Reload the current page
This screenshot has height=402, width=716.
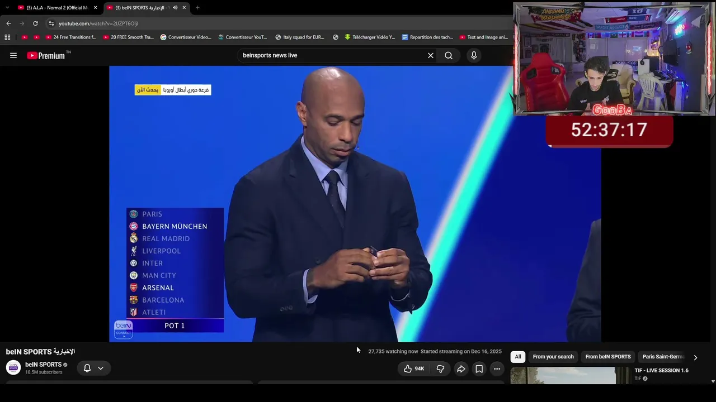(x=35, y=23)
